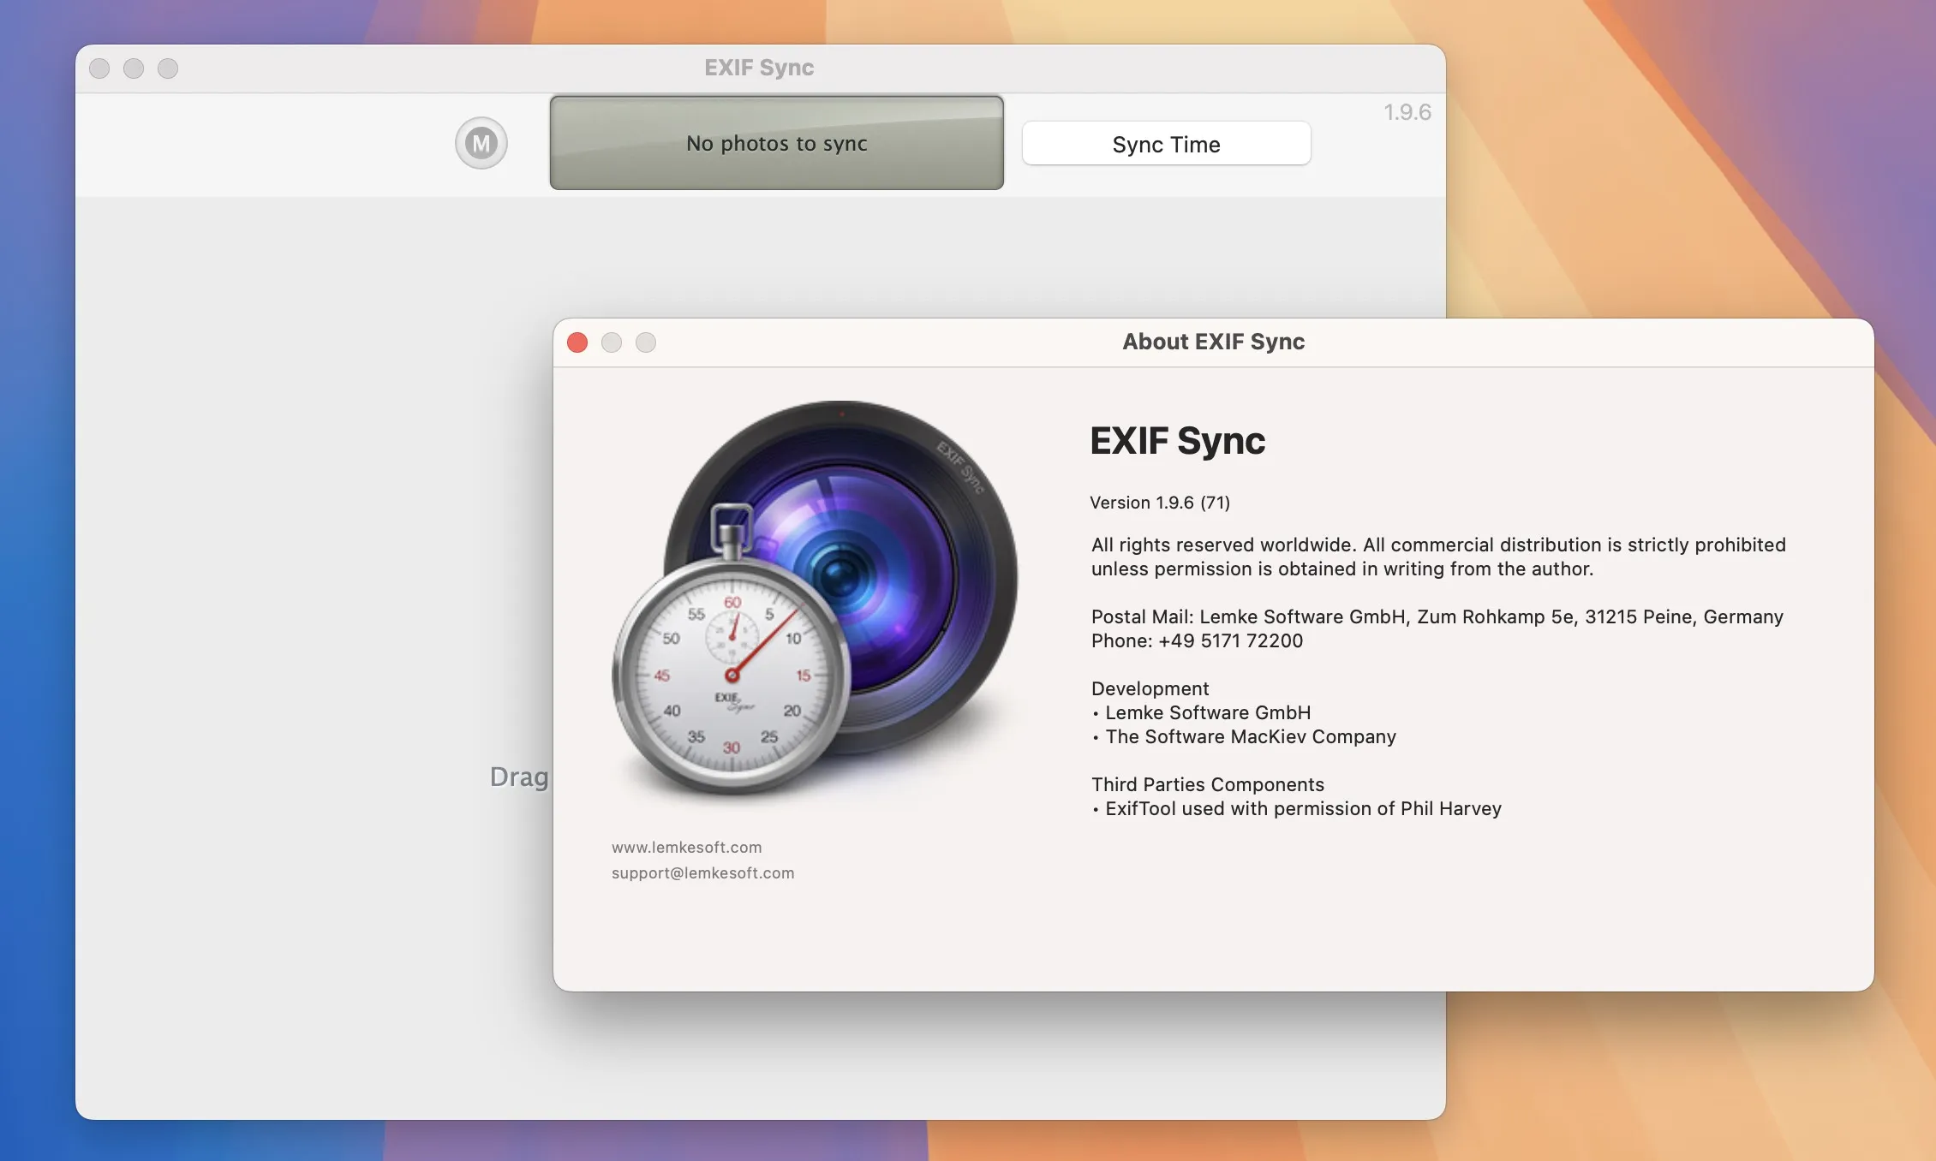
Task: Click the round M mode icon
Action: click(481, 143)
